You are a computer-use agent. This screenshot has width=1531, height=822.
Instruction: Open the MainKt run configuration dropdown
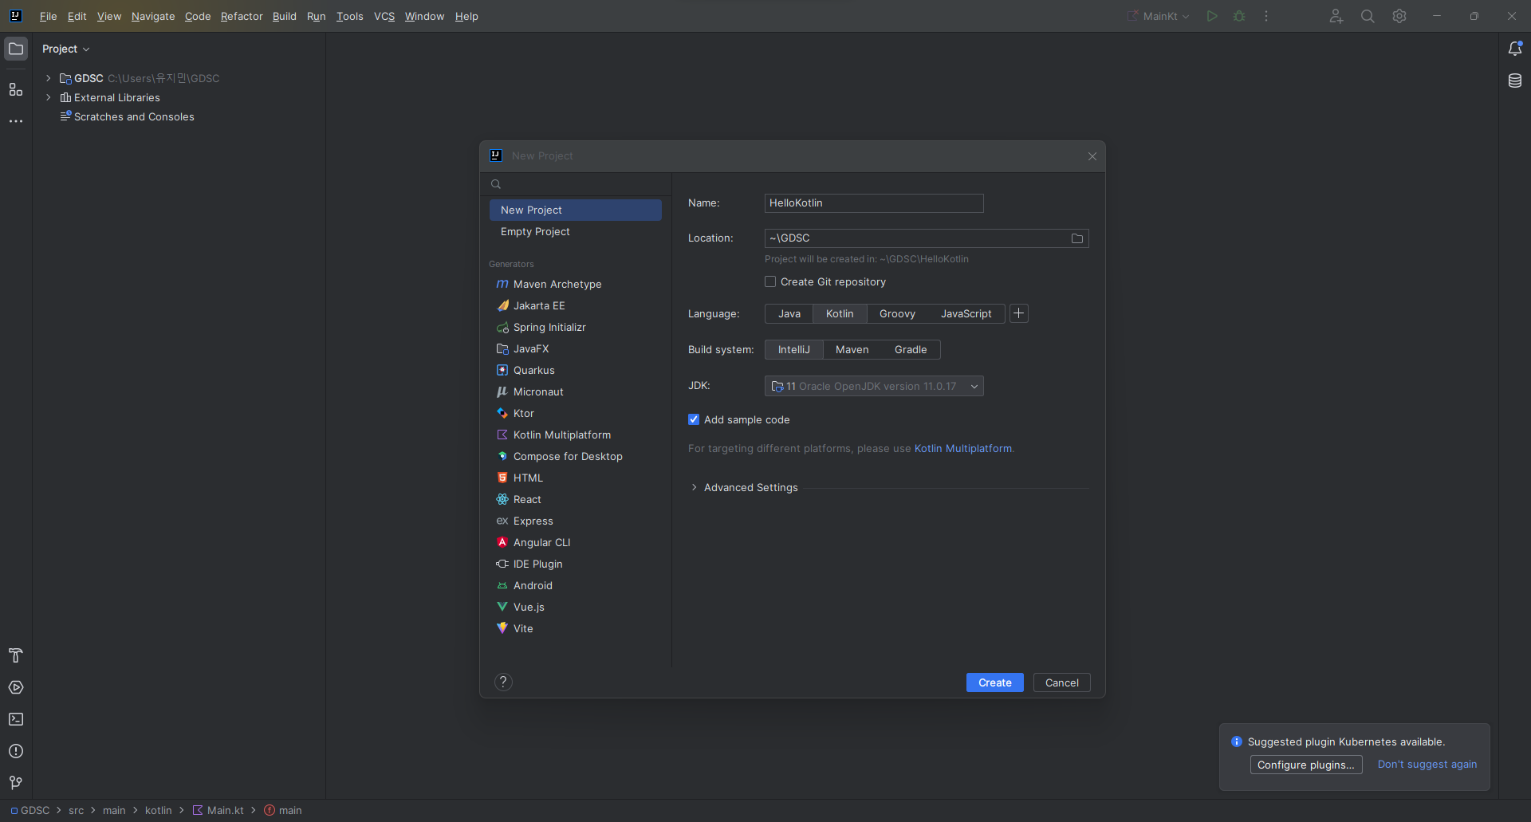point(1159,16)
